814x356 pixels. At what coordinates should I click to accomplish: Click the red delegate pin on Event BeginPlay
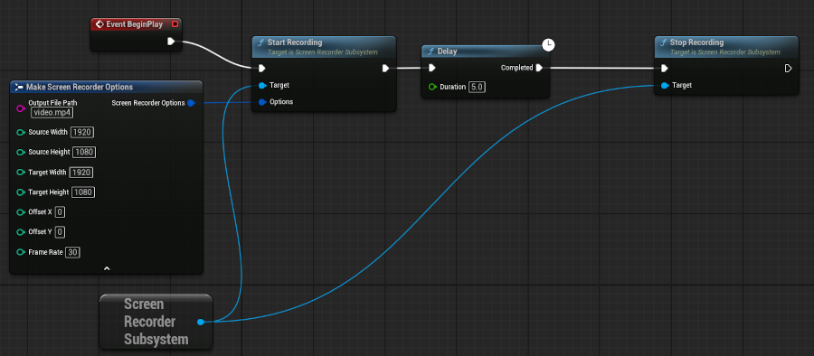(x=175, y=23)
